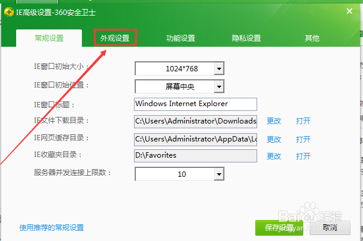Screen dimensions: 363x241
Task: Click the IE文件下载目录 path field
Action: (196, 122)
